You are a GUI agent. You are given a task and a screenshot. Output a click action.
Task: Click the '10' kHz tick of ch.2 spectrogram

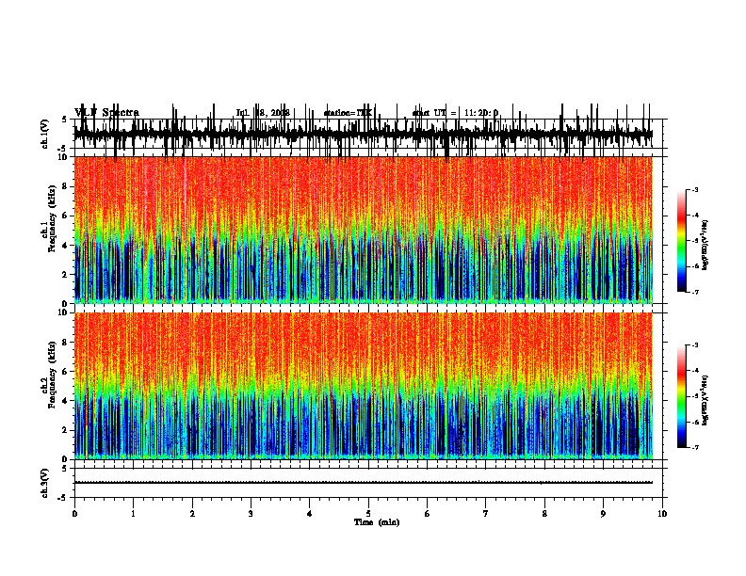[62, 312]
